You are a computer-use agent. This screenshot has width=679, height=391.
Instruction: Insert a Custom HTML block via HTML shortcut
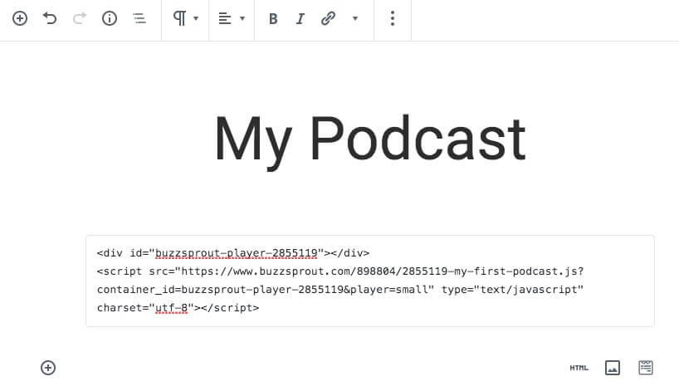(x=579, y=368)
